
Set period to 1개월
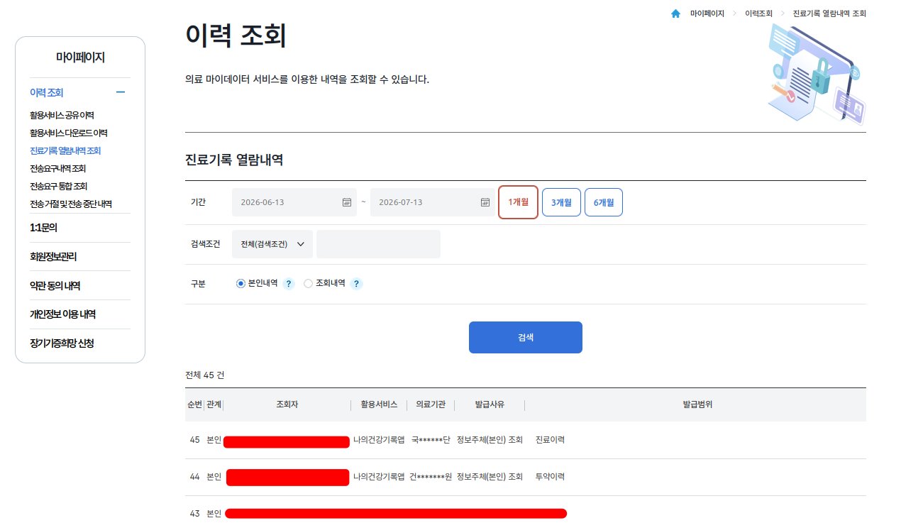pos(518,202)
